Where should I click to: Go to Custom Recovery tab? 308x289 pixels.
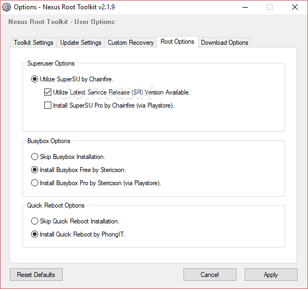click(131, 43)
